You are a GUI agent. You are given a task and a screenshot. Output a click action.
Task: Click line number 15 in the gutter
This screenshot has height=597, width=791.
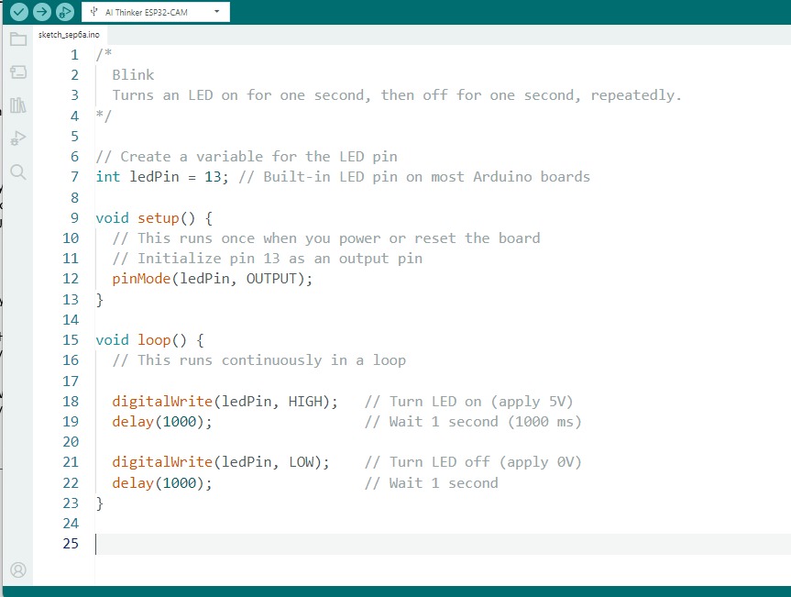(x=71, y=340)
